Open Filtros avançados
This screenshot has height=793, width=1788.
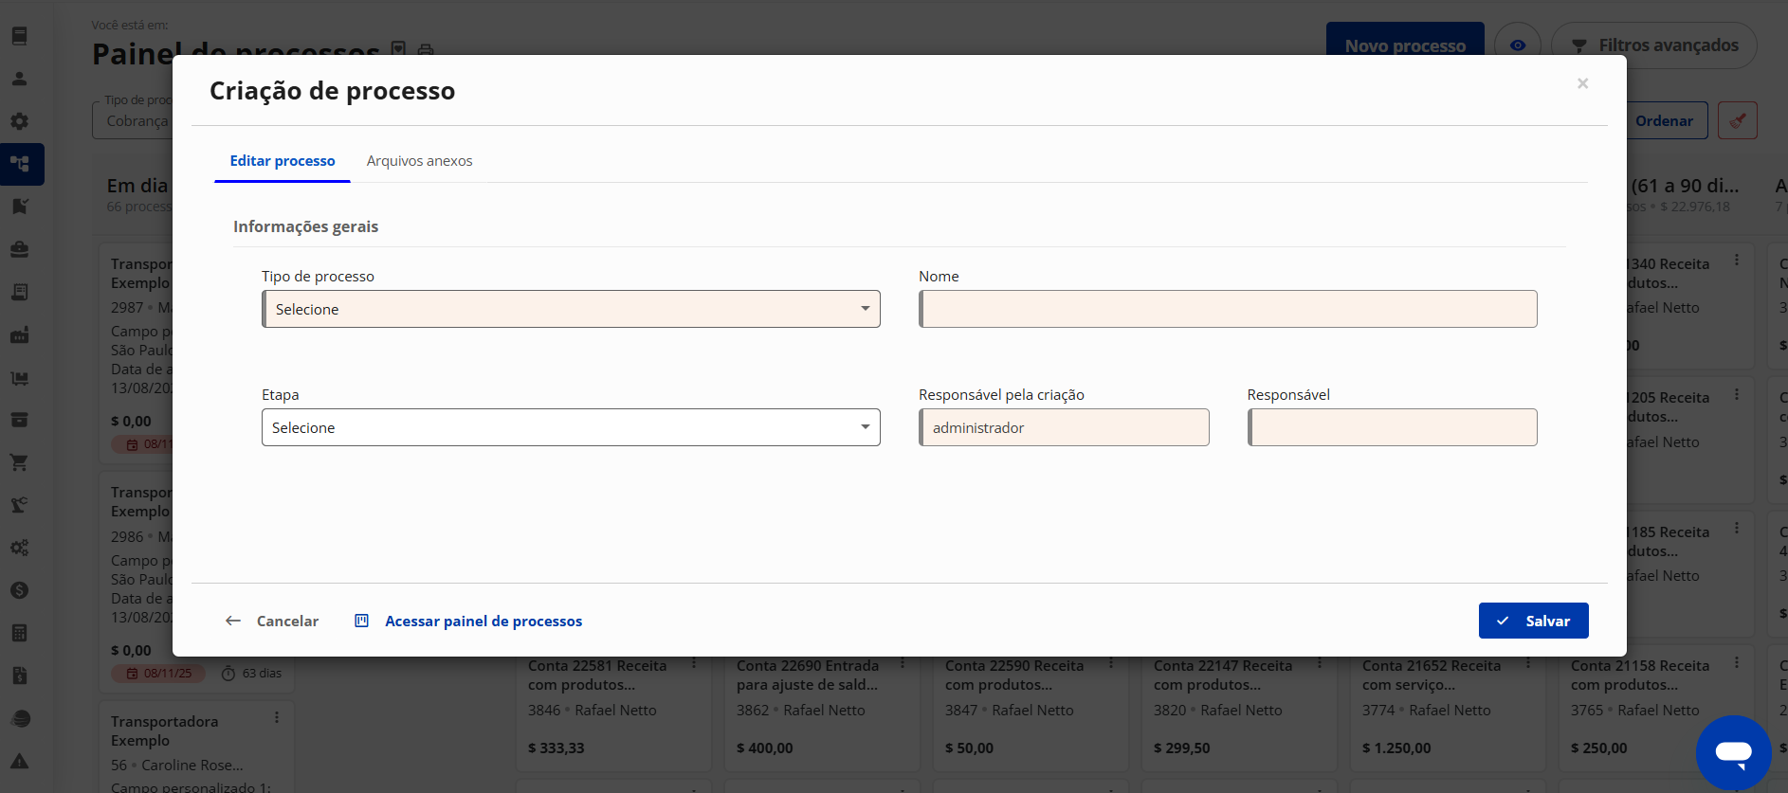1654,45
